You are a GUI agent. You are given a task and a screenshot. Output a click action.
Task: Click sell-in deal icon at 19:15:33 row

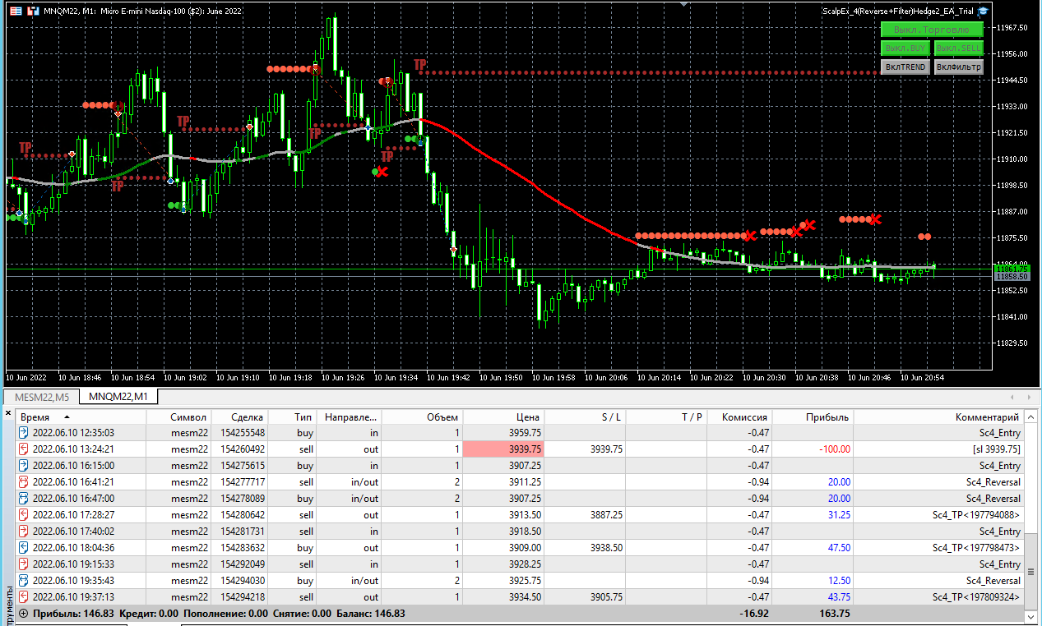pyautogui.click(x=23, y=564)
